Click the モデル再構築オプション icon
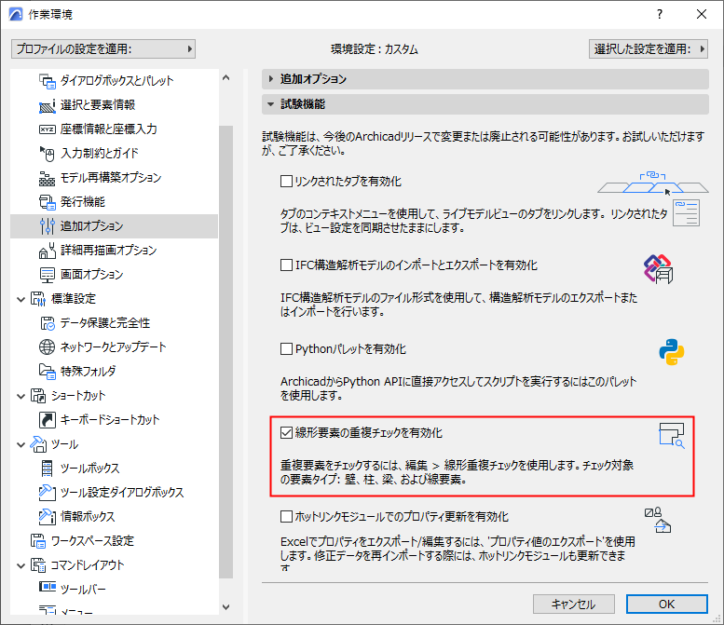724x625 pixels. [48, 178]
